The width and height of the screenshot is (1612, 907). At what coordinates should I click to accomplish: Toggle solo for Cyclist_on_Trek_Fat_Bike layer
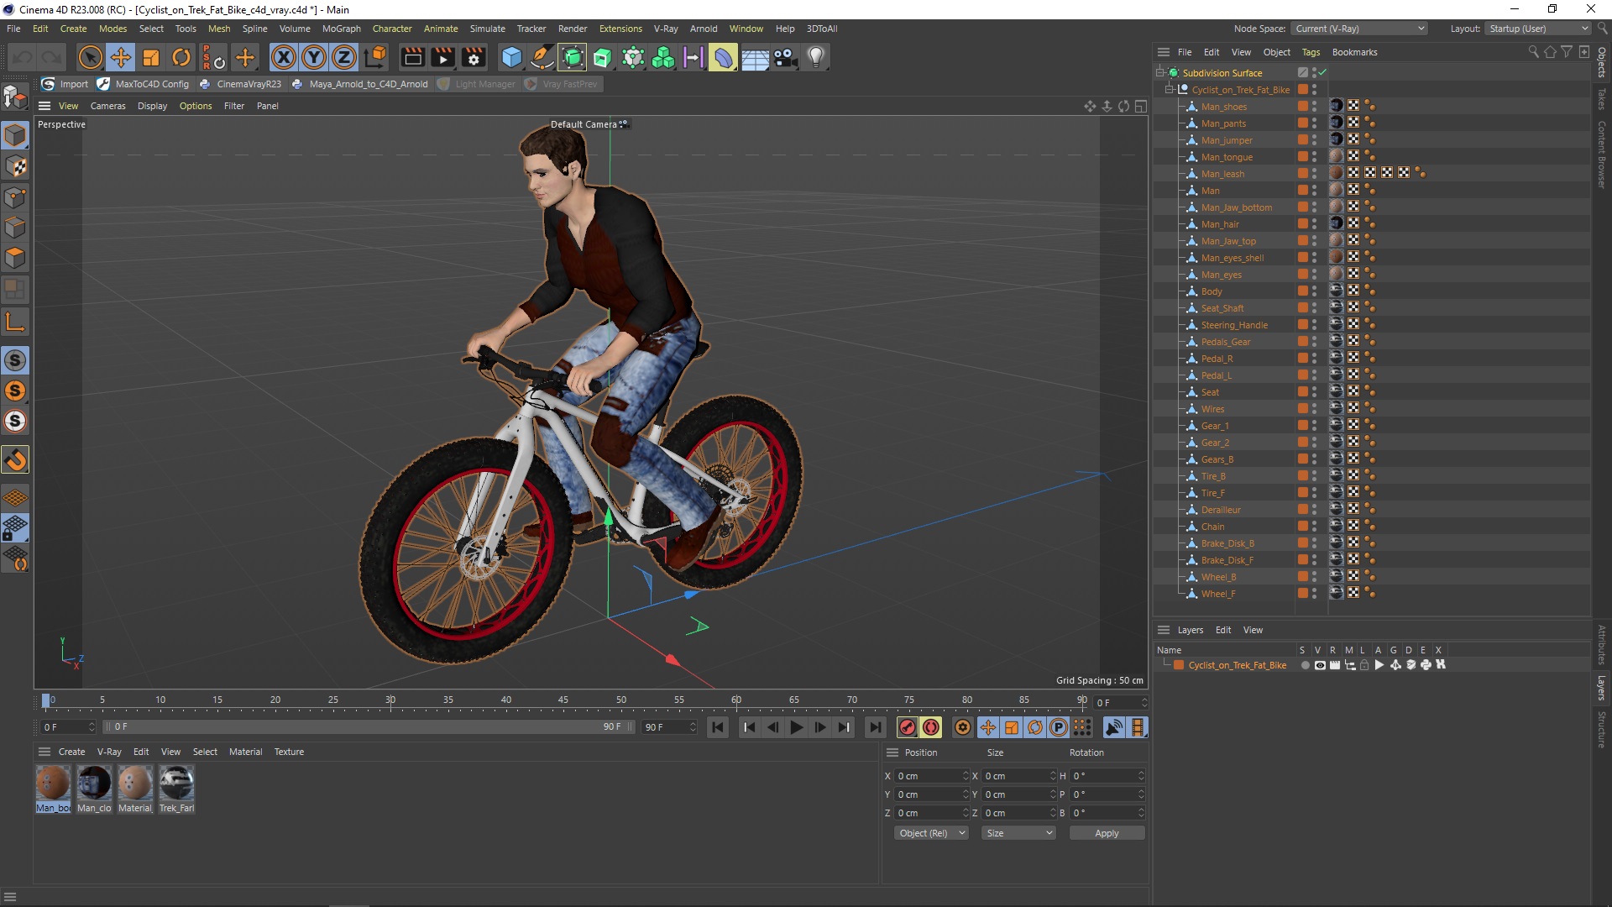coord(1305,665)
